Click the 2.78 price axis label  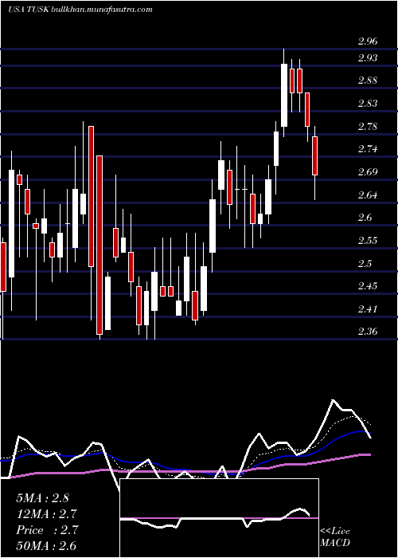[x=368, y=126]
